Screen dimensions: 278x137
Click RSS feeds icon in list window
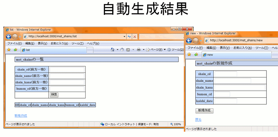pos(128,50)
